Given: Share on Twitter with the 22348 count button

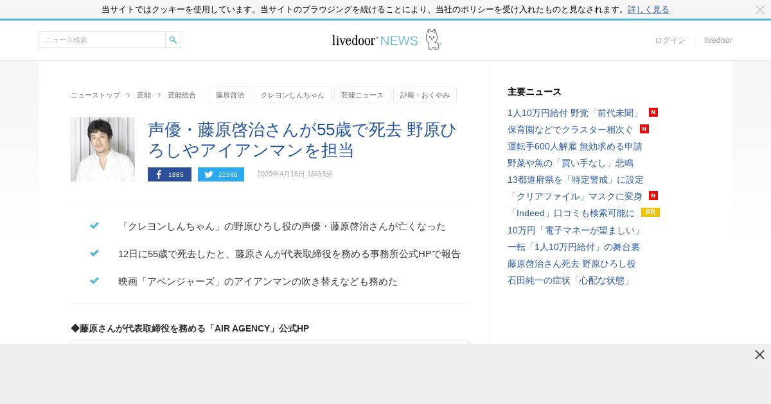Looking at the screenshot, I should tap(221, 174).
